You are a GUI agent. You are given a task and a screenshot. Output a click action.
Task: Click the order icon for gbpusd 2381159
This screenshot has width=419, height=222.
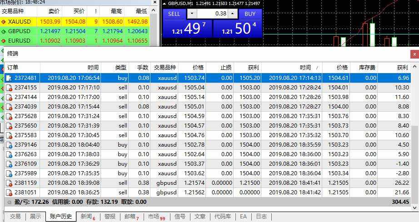(9, 183)
